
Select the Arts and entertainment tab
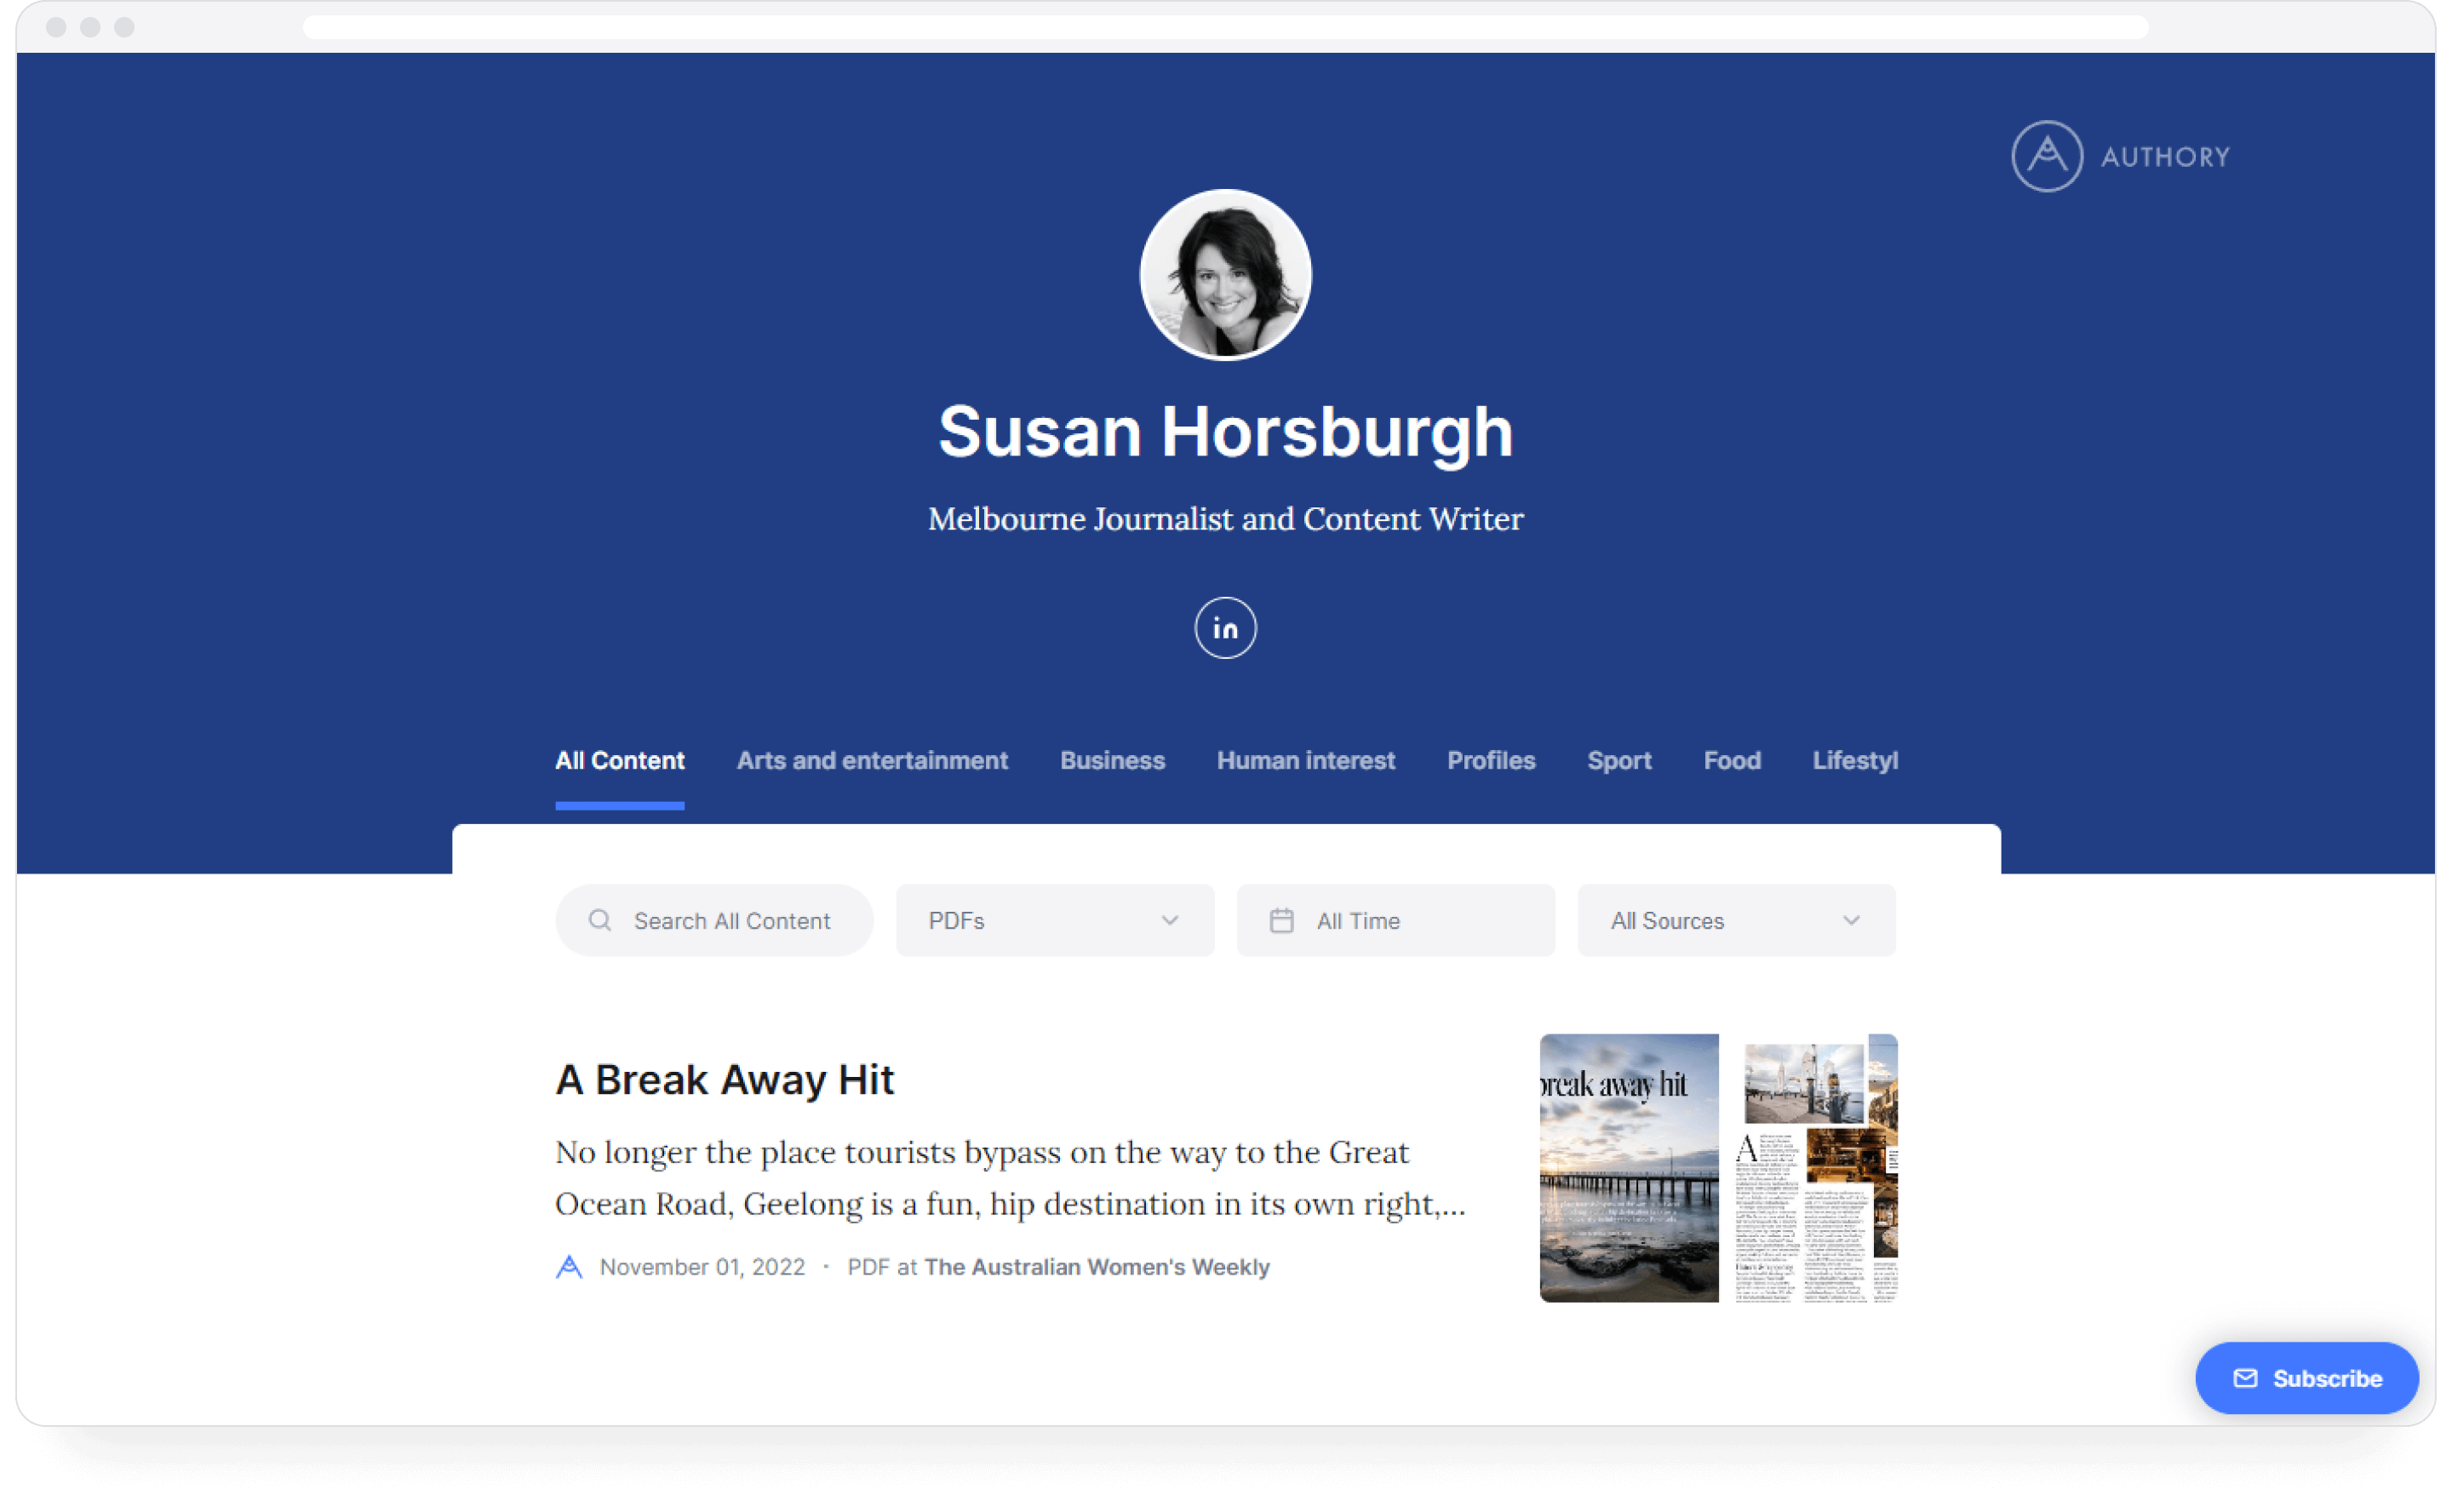tap(870, 759)
